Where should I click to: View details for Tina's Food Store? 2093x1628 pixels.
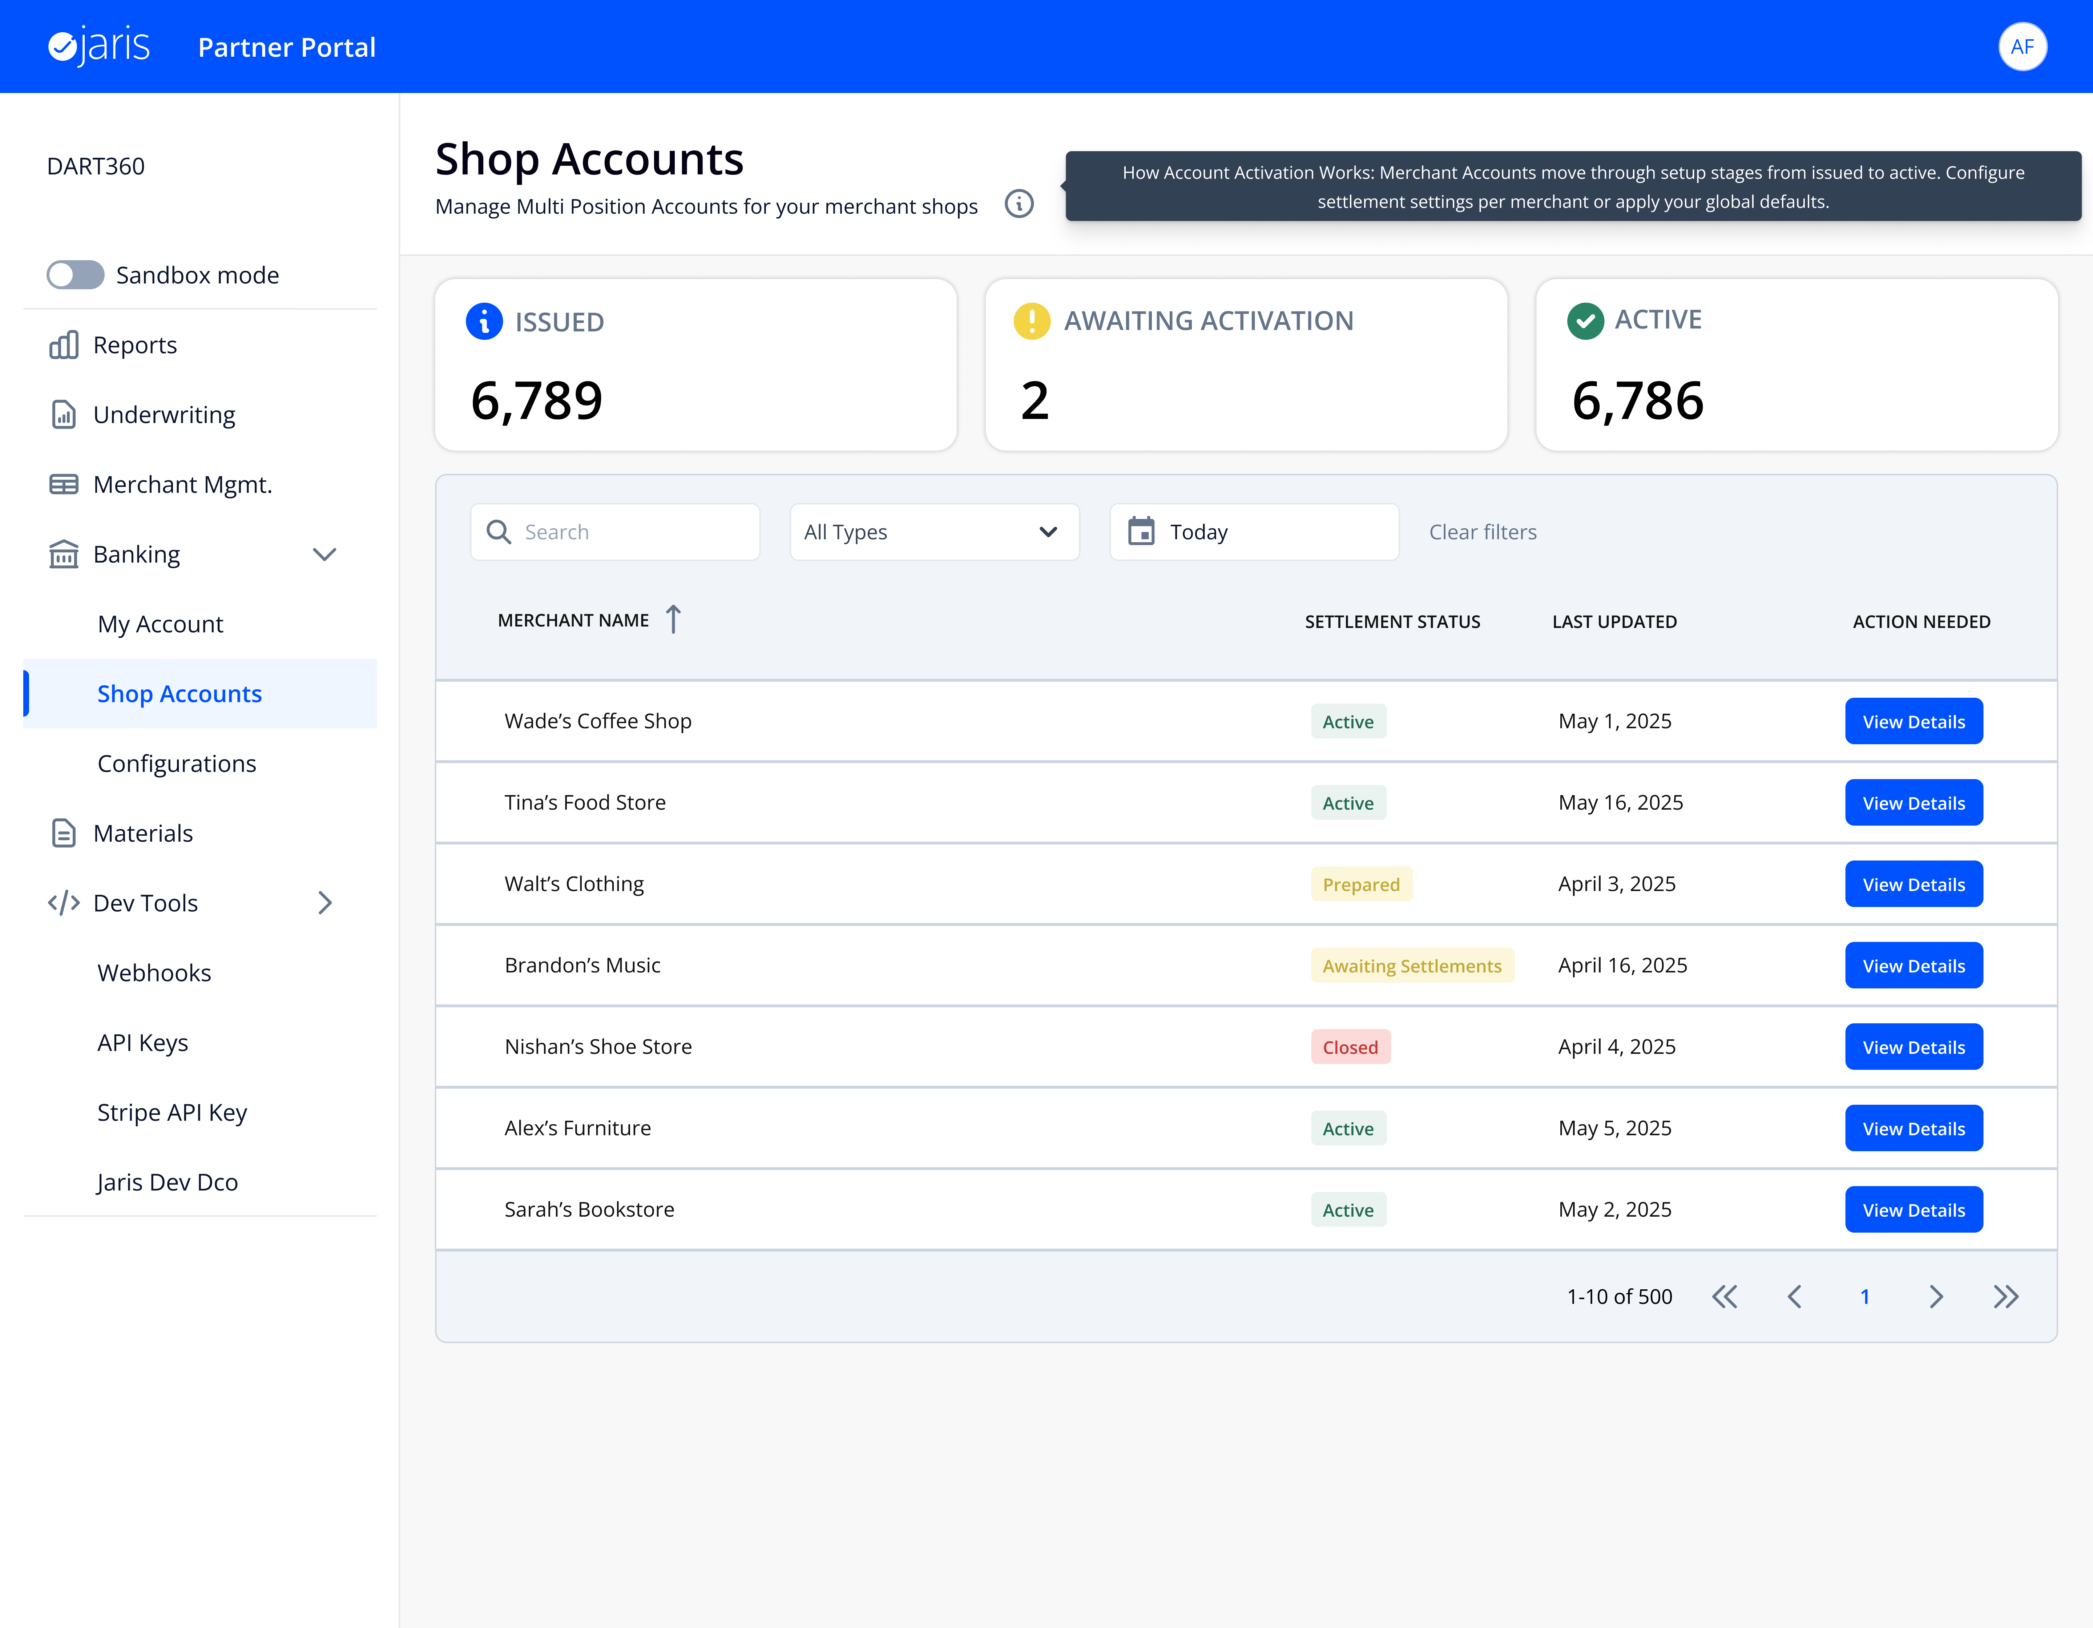[1914, 803]
